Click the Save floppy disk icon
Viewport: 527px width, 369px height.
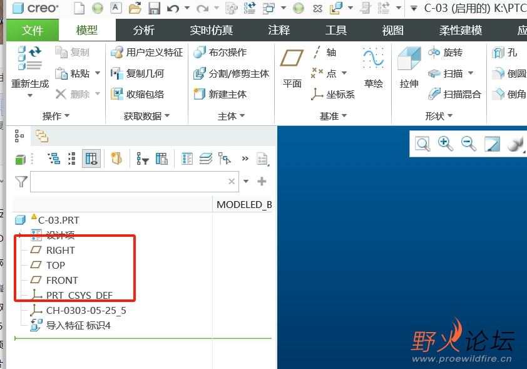[154, 8]
